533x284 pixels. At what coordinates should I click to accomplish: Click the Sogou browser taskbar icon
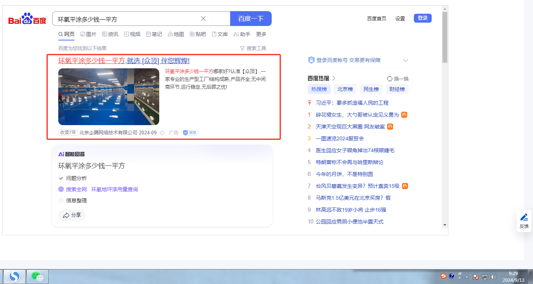(14, 276)
